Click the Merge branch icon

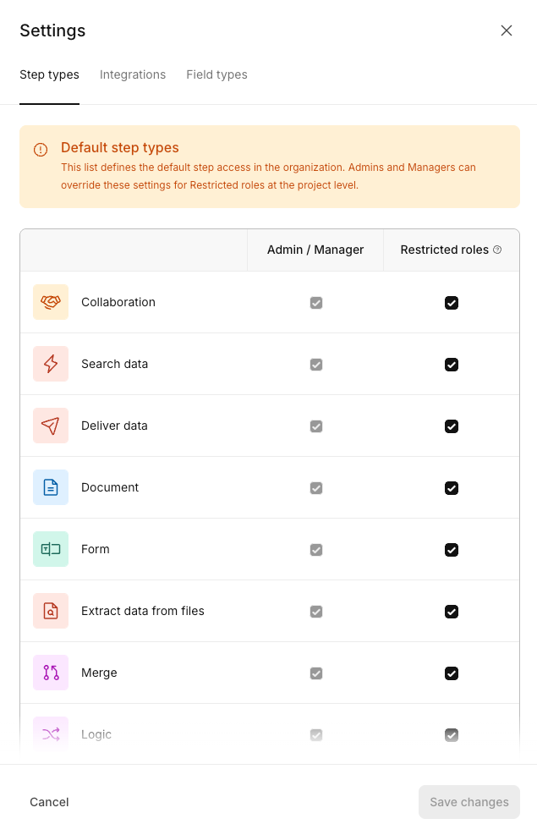pos(51,673)
